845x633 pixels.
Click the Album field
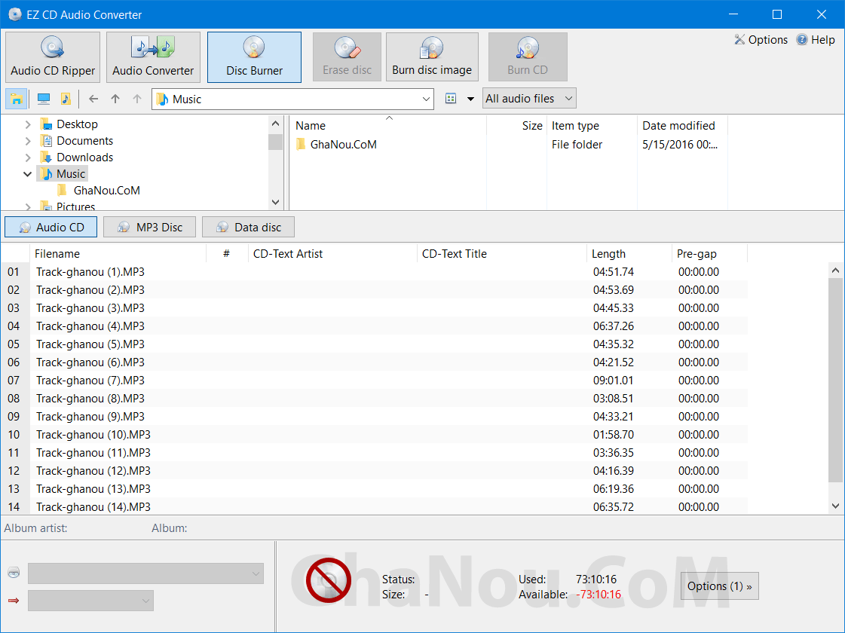(169, 528)
